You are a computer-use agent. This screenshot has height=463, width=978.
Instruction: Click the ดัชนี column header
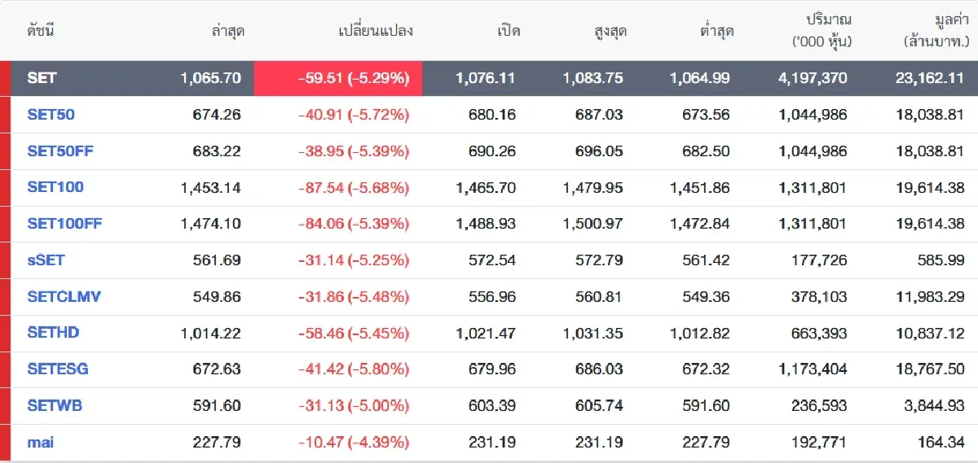tap(41, 31)
